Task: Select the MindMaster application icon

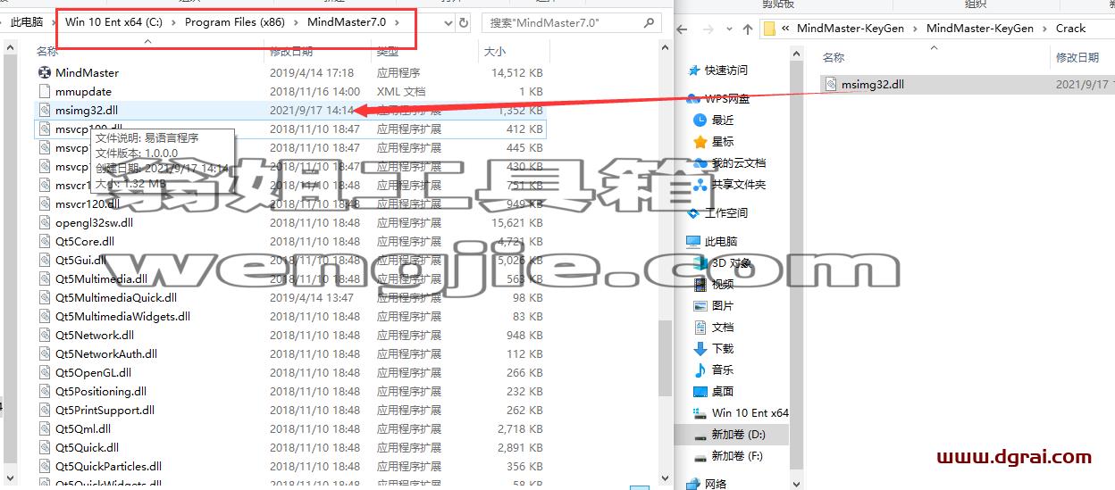Action: [x=45, y=72]
